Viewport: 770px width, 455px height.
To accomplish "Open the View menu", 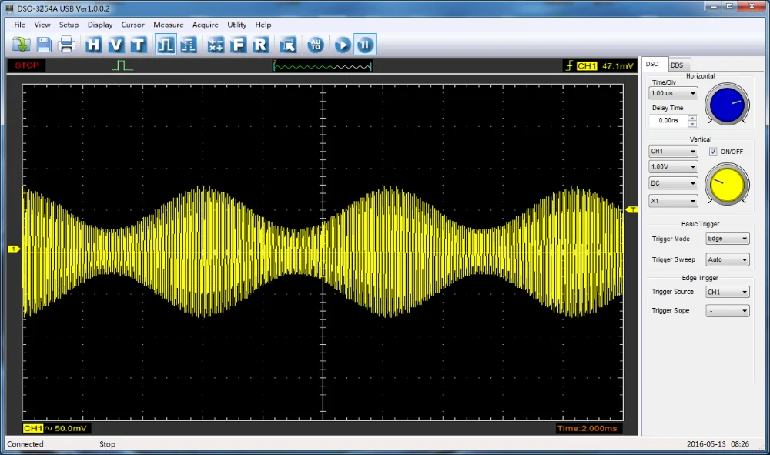I will click(42, 25).
